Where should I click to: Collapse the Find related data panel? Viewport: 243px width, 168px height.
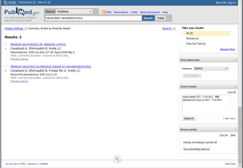[x=236, y=60]
